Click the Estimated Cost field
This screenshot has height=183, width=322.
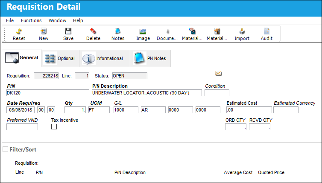(x=249, y=110)
